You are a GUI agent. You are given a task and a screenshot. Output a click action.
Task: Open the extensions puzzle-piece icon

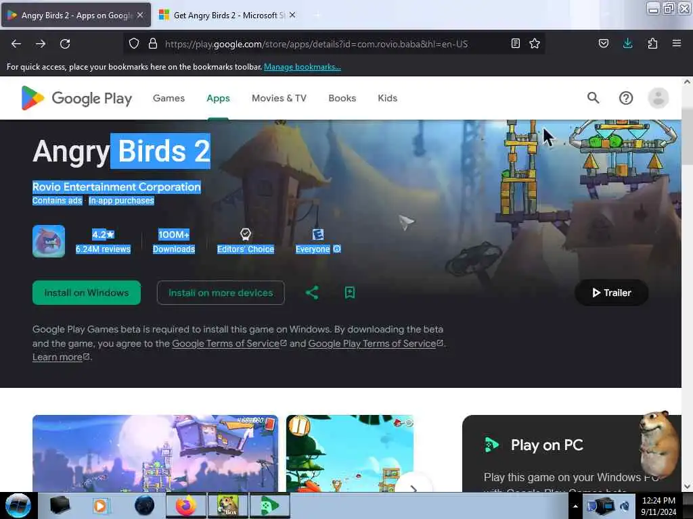(652, 43)
